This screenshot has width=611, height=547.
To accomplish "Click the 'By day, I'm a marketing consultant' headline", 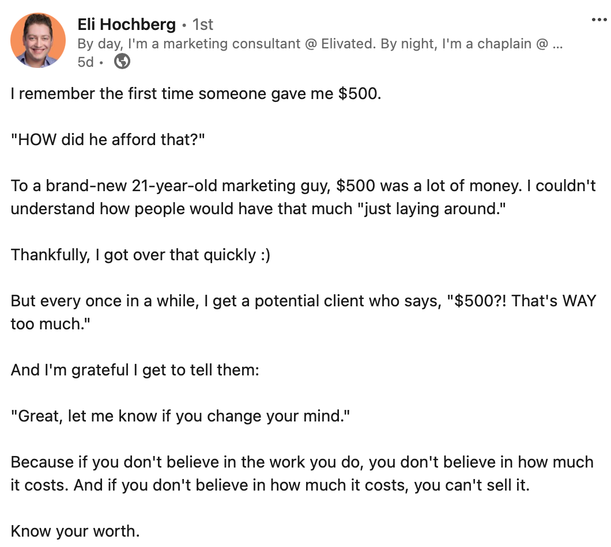I will (x=319, y=44).
